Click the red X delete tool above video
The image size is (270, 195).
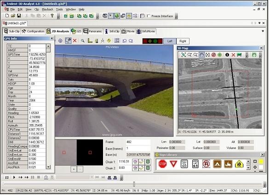point(75,41)
